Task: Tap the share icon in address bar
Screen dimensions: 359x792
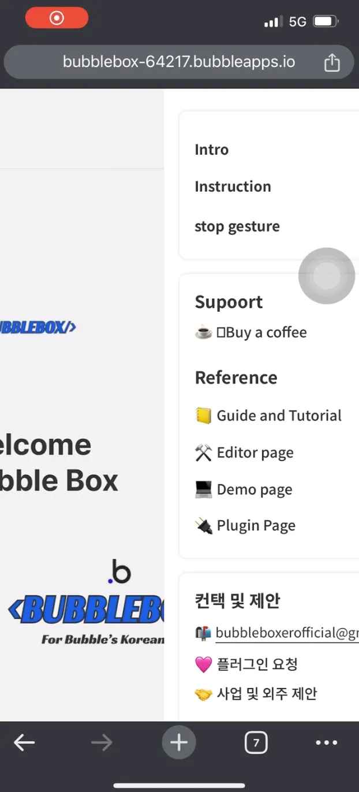Action: click(x=332, y=62)
